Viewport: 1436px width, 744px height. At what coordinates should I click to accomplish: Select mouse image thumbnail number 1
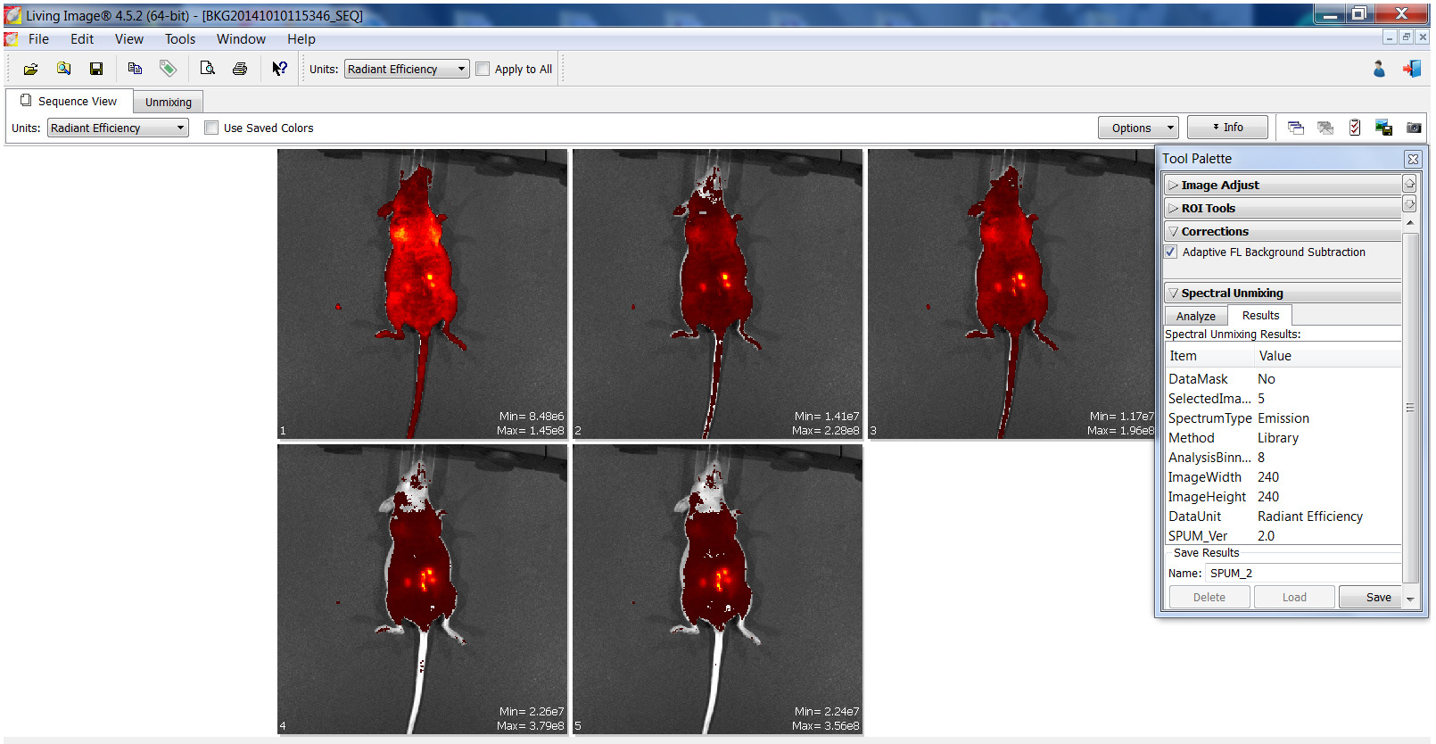pos(422,293)
